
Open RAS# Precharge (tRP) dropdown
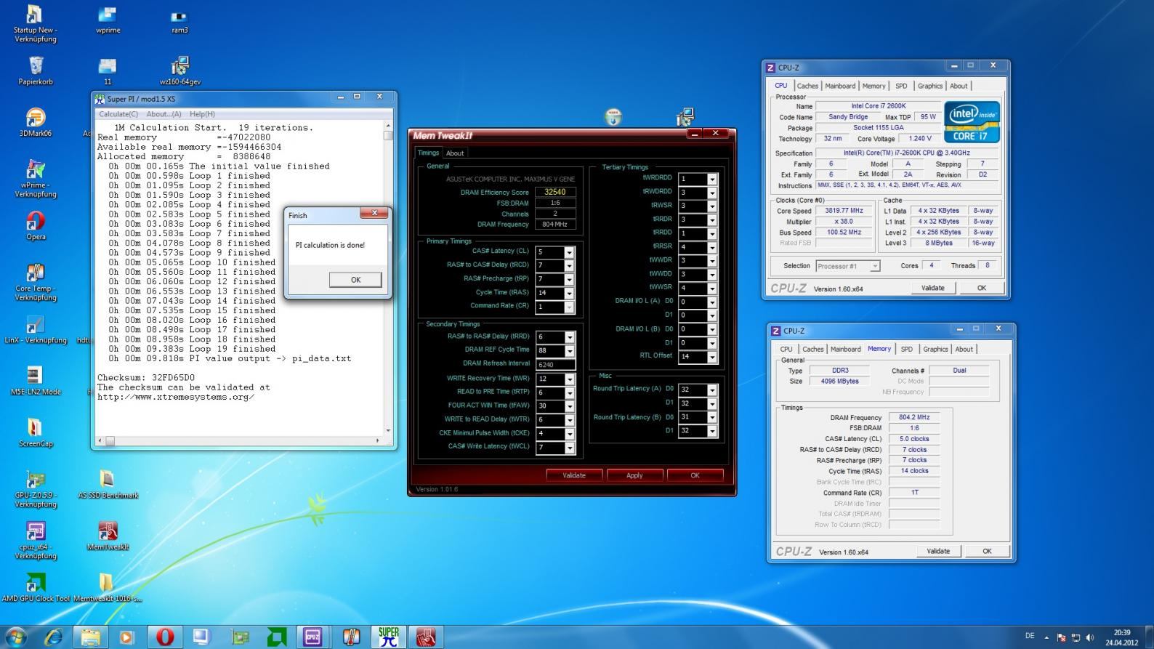tap(569, 279)
